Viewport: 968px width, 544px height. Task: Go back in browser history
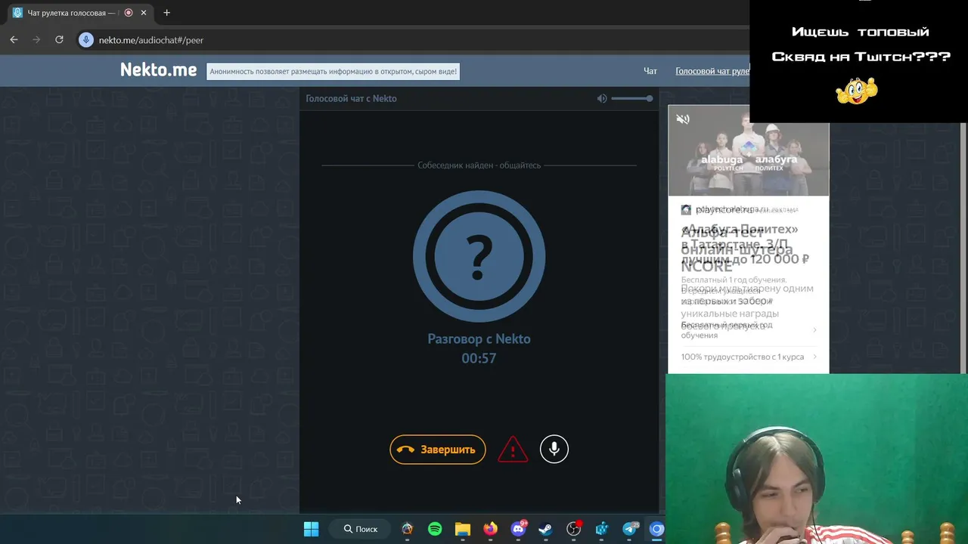pyautogui.click(x=14, y=40)
